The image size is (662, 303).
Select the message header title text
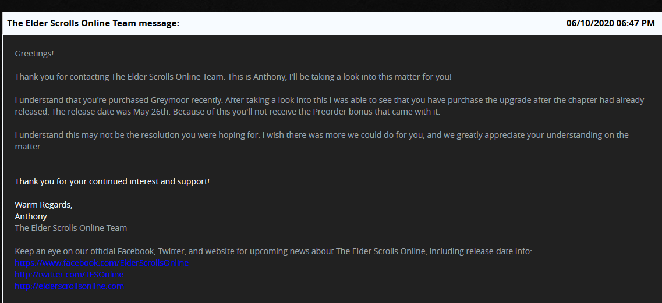[93, 23]
